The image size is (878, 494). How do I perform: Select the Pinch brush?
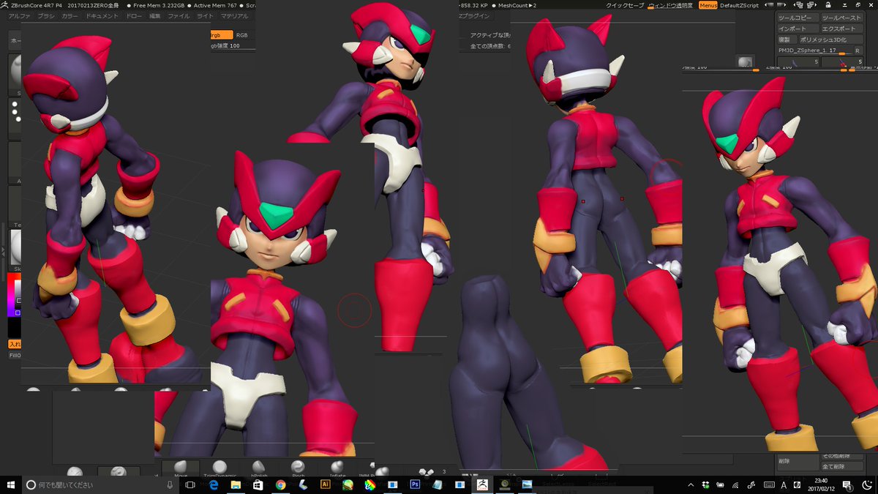[x=298, y=468]
